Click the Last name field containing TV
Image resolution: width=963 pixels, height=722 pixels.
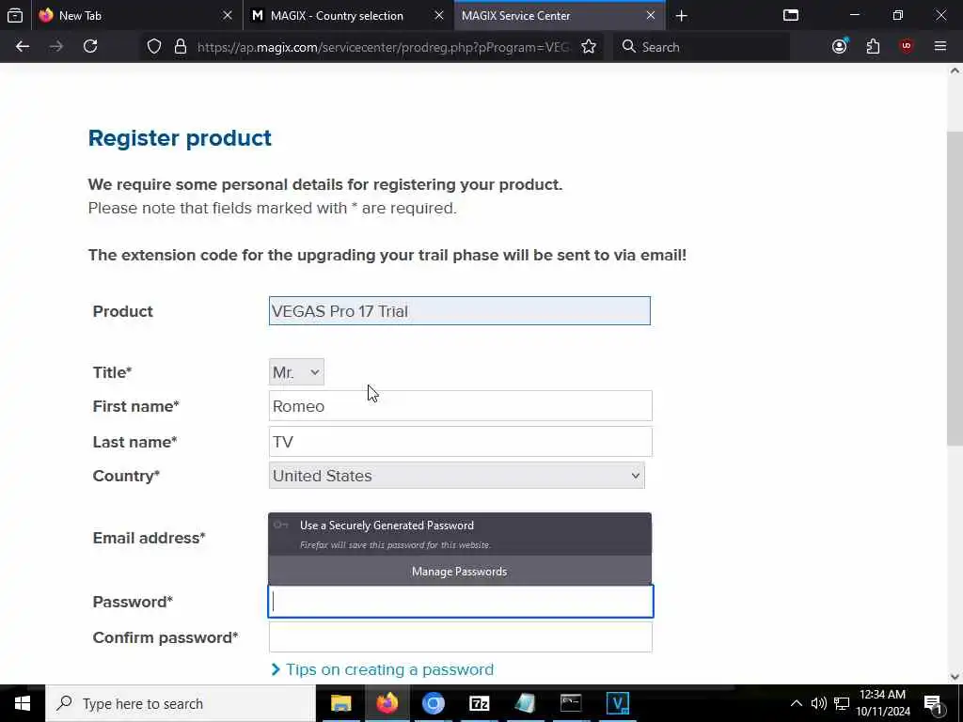[460, 442]
